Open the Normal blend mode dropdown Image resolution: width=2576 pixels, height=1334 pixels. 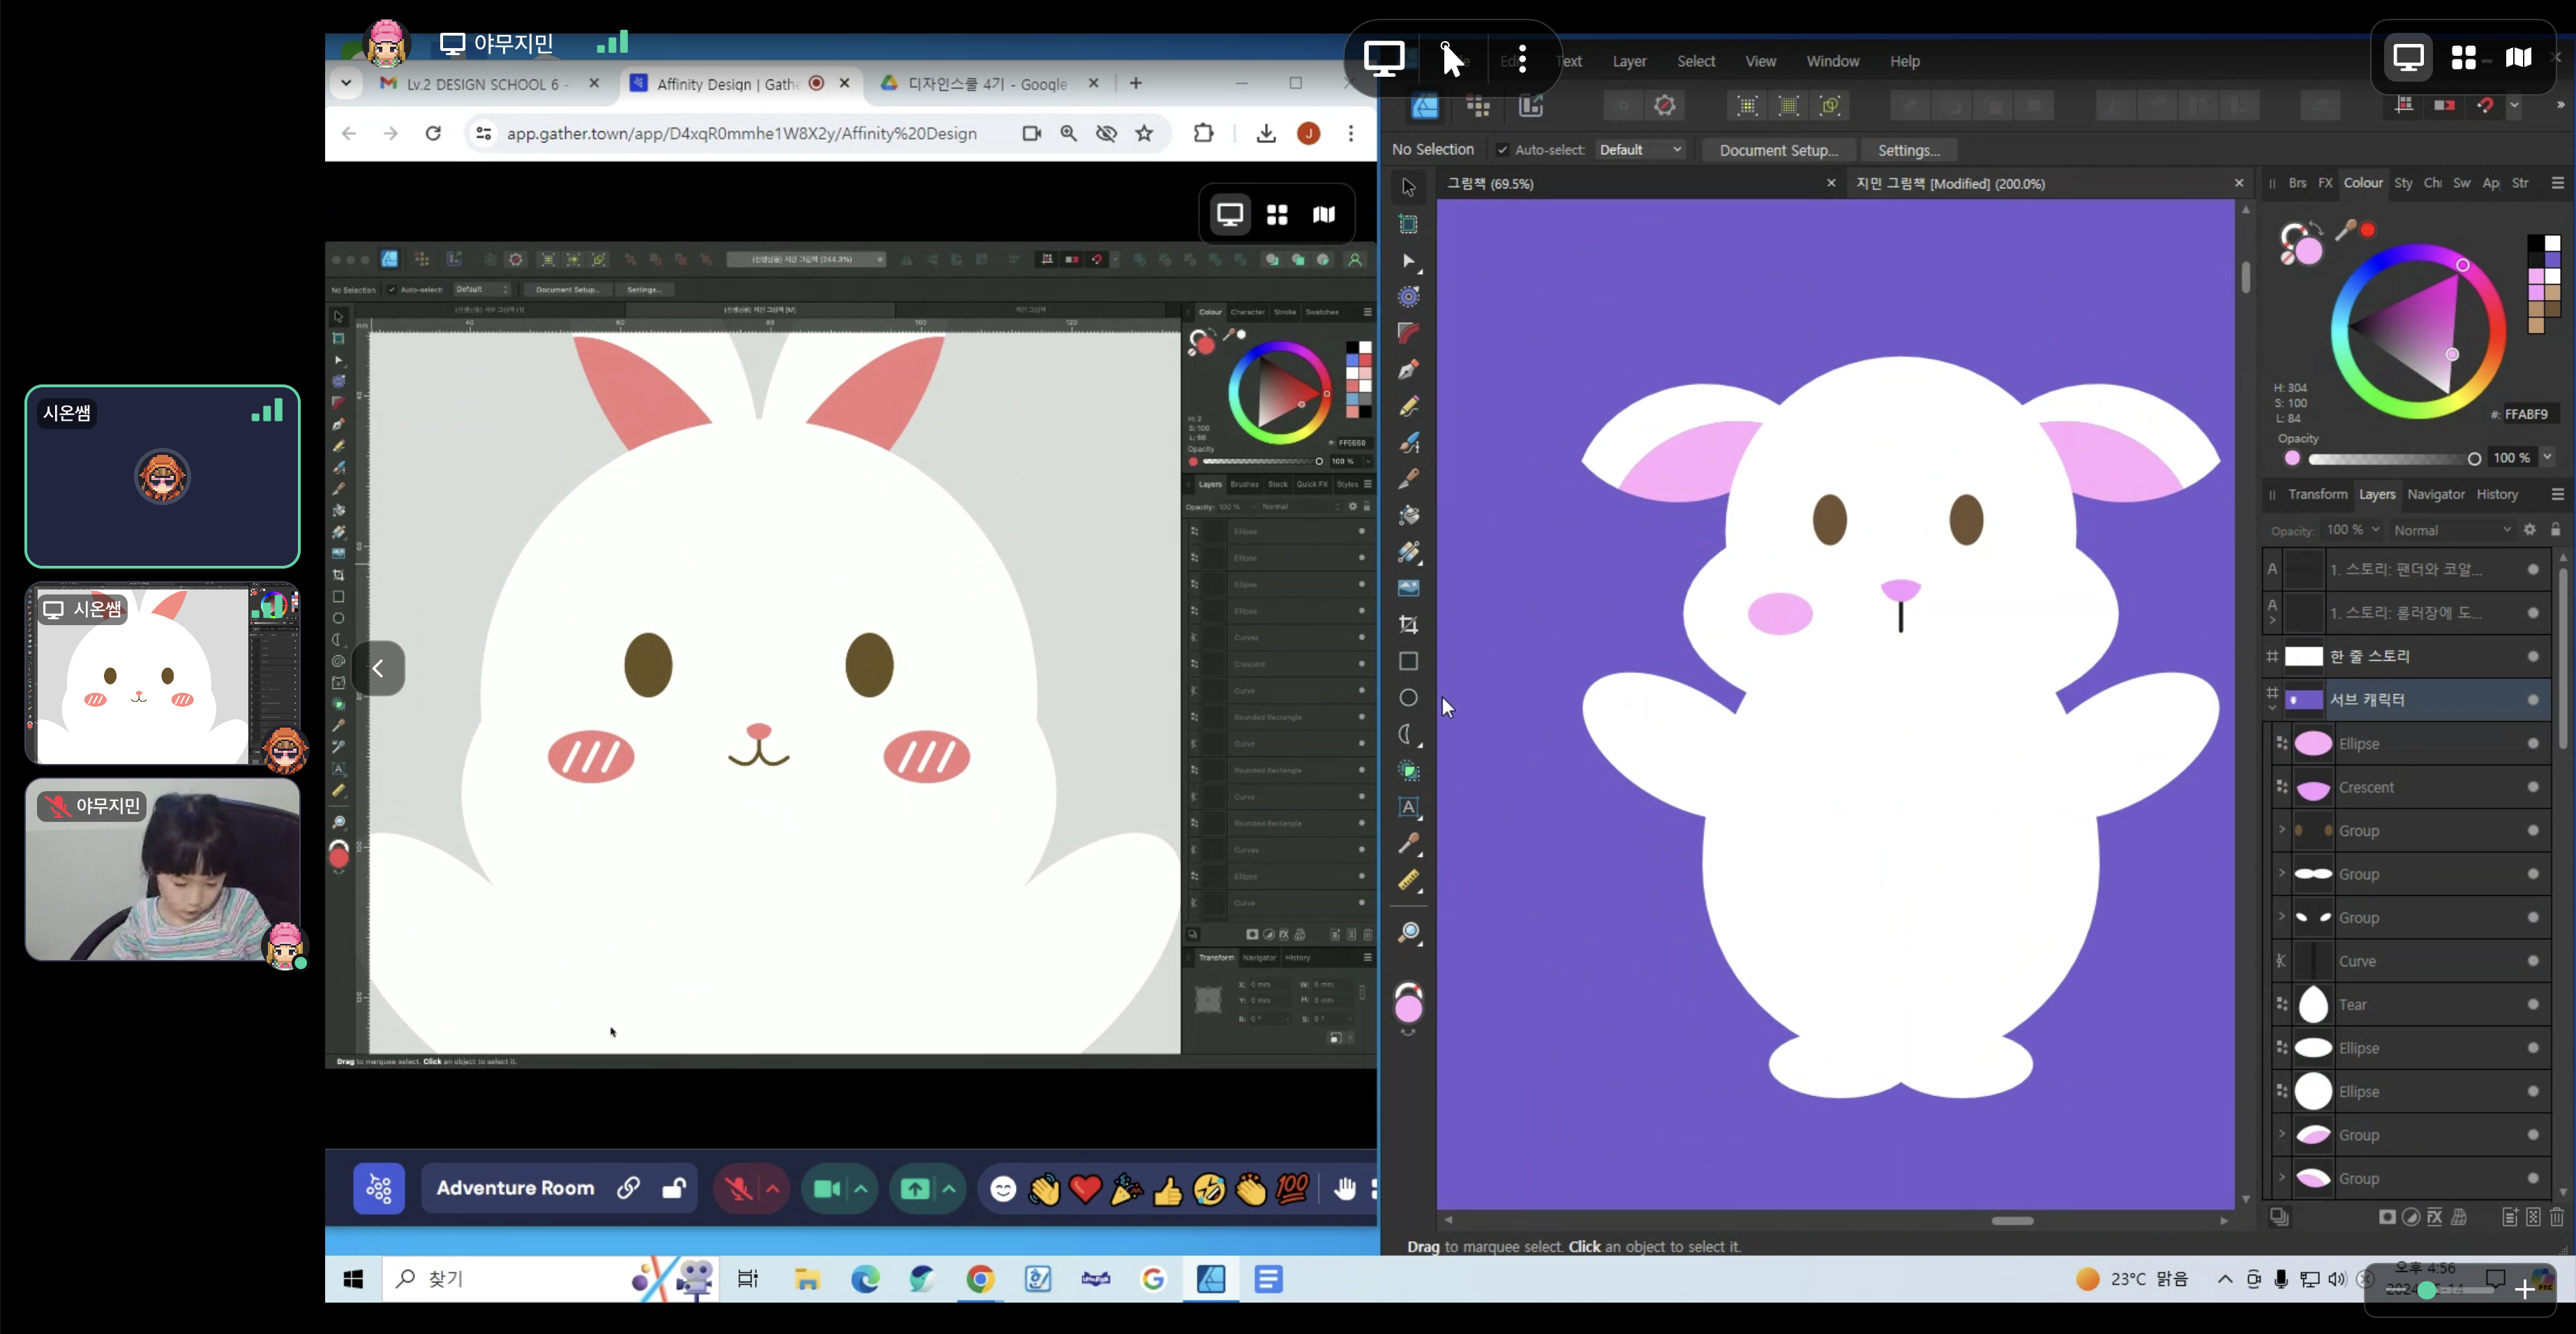2451,530
